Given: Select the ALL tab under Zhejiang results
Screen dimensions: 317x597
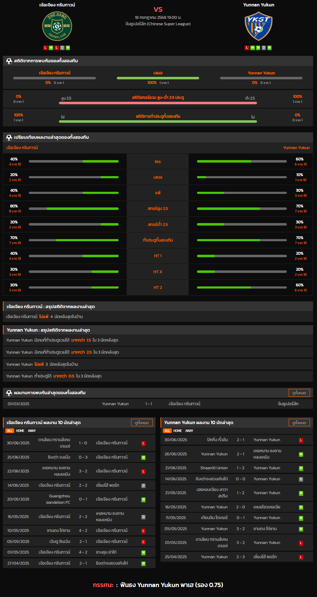Looking at the screenshot, I should point(10,431).
